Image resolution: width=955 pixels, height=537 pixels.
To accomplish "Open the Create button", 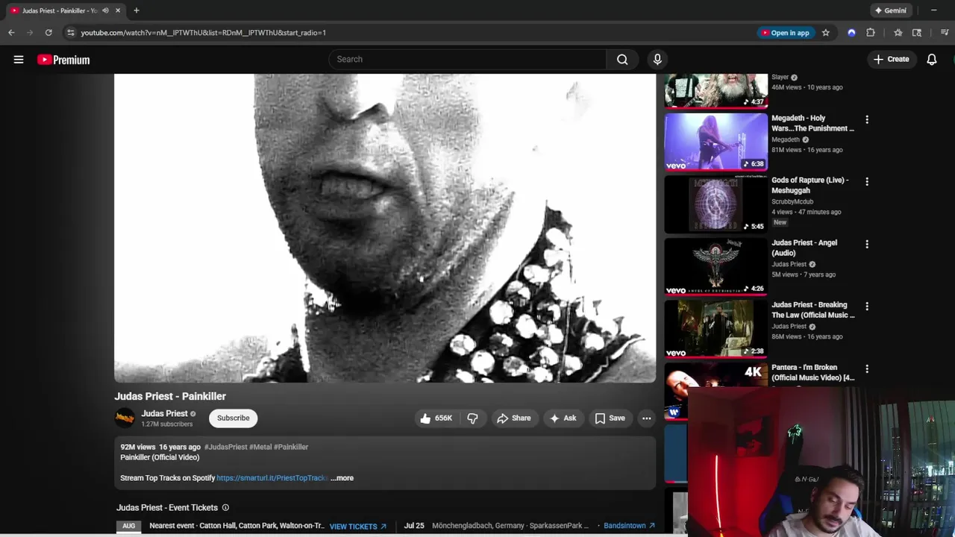I will tap(892, 60).
